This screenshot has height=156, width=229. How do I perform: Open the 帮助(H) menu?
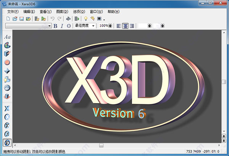click(113, 12)
